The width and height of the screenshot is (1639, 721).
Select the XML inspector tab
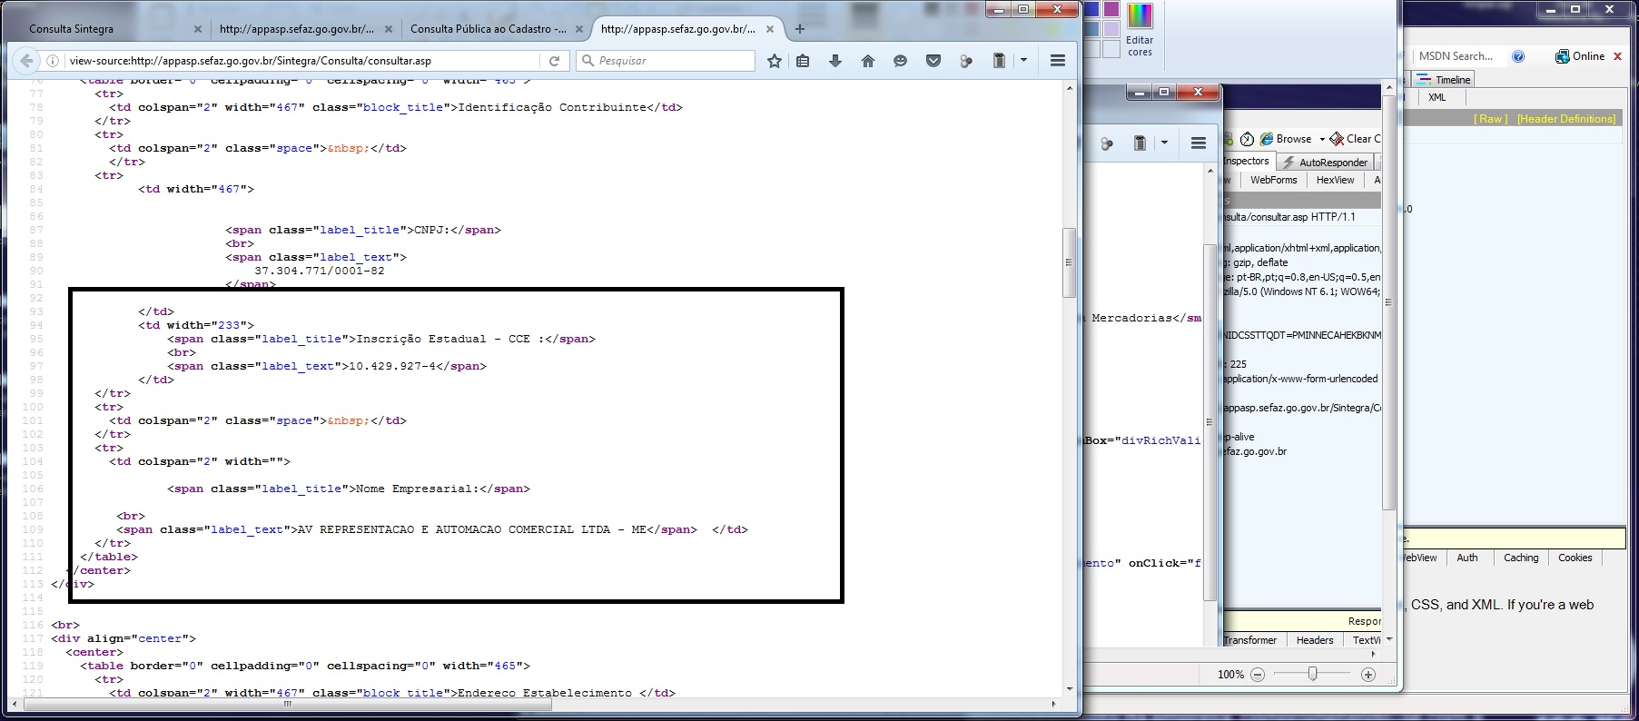[x=1437, y=97]
